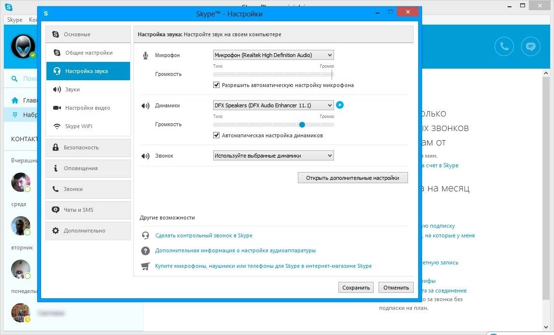
Task: Click the speaker icon beside Звонок
Action: point(145,156)
